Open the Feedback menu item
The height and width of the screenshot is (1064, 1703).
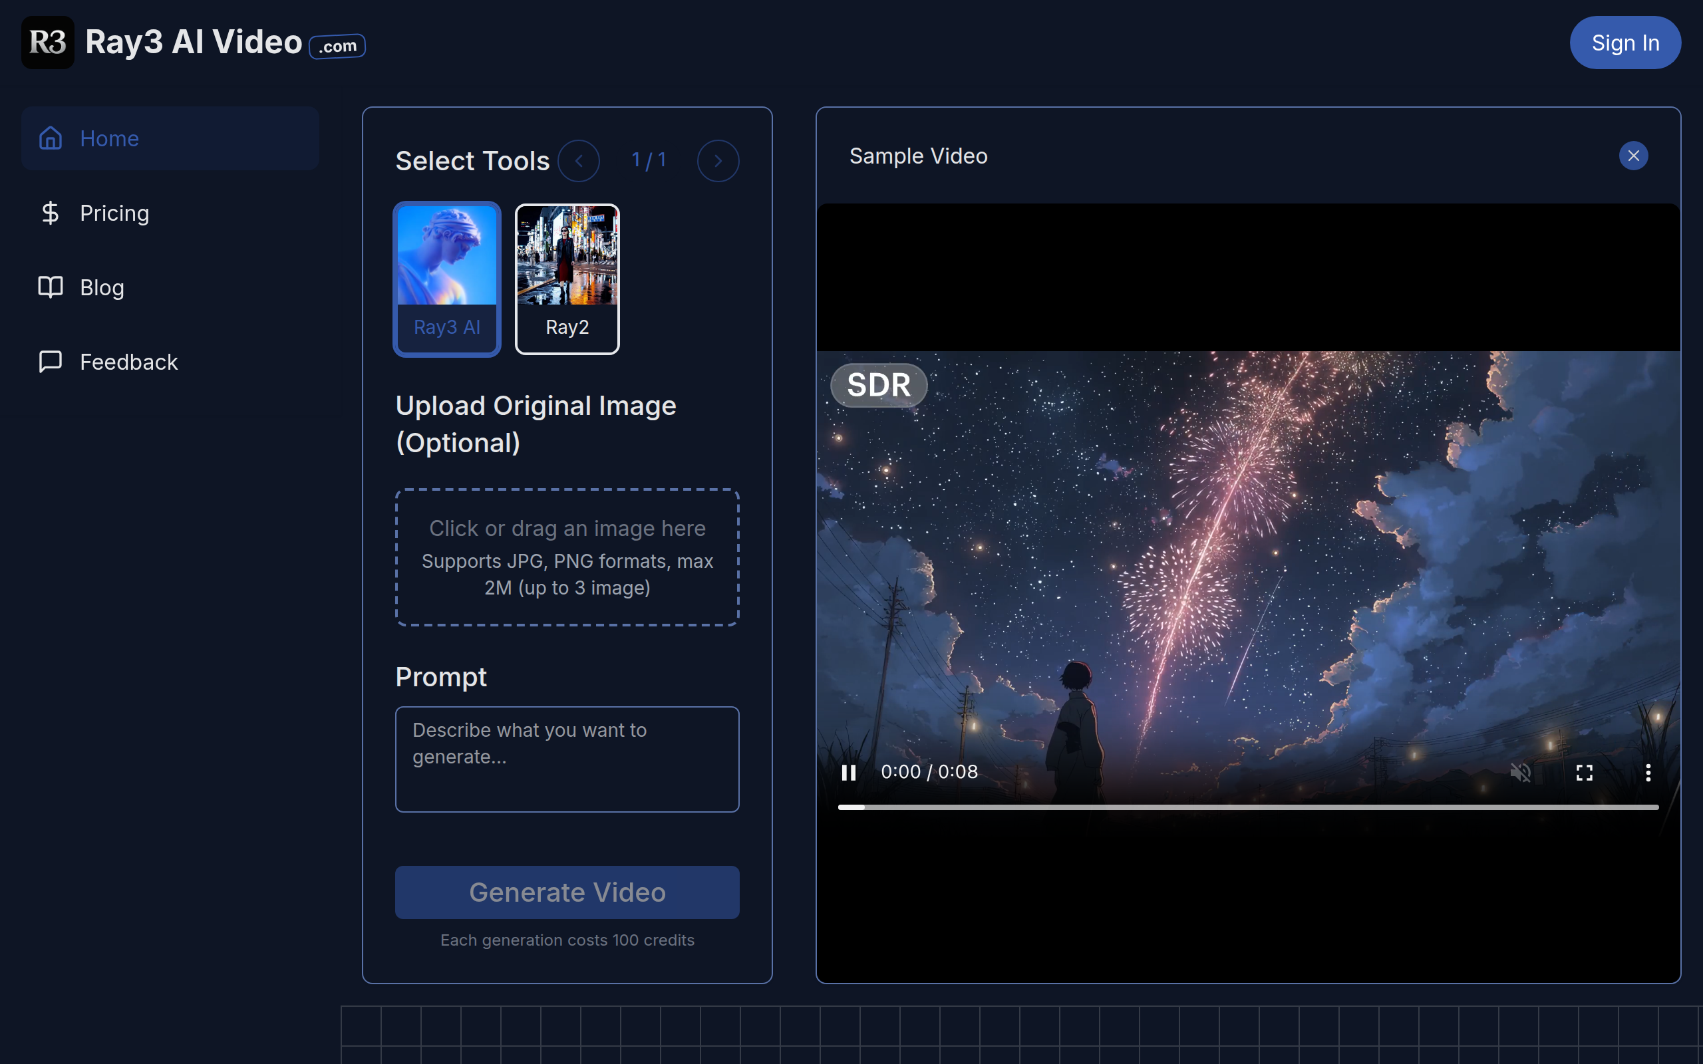129,362
